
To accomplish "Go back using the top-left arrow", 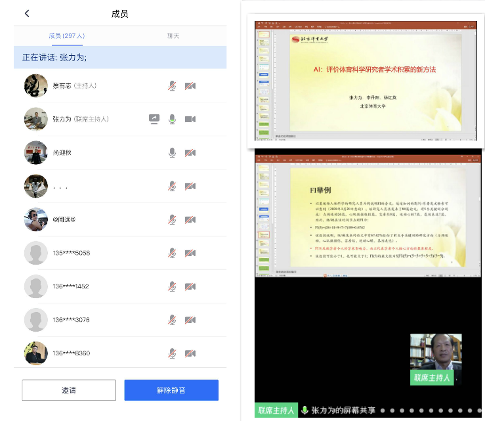I will [27, 14].
